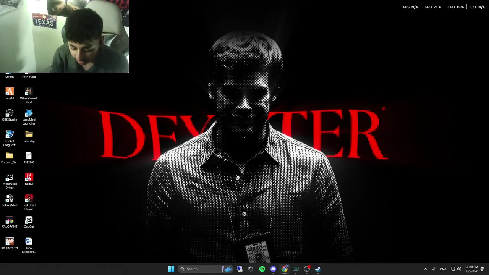Open the 1392860 text file

pos(29,158)
